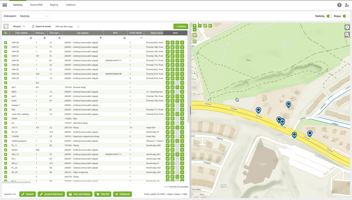This screenshot has height=200, width=352.
Task: Open the Zobrazení Nádoby dropdown
Action: pos(34,16)
